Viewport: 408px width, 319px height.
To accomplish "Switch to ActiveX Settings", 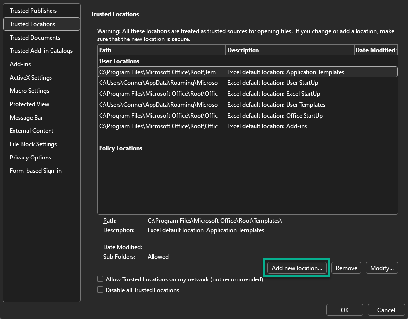I will 31,78.
